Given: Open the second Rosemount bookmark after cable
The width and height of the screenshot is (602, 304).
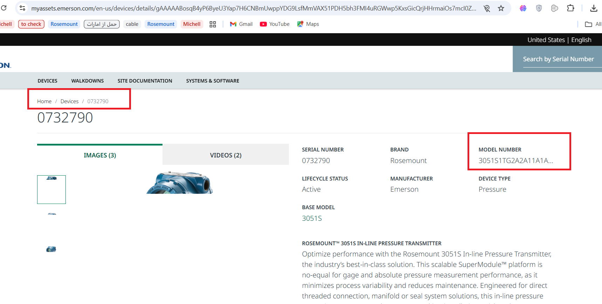Looking at the screenshot, I should tap(161, 24).
